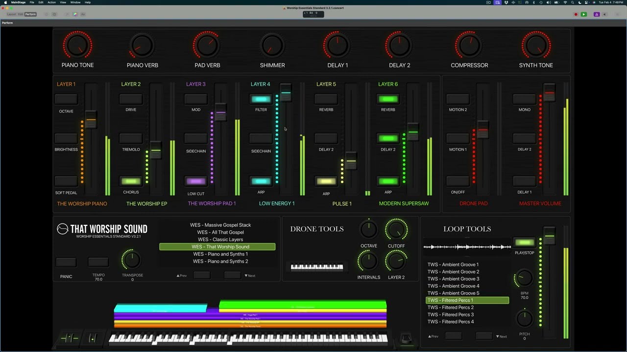Adjust the Layer 4 Low Energy fader
Image resolution: width=627 pixels, height=352 pixels.
coord(286,92)
